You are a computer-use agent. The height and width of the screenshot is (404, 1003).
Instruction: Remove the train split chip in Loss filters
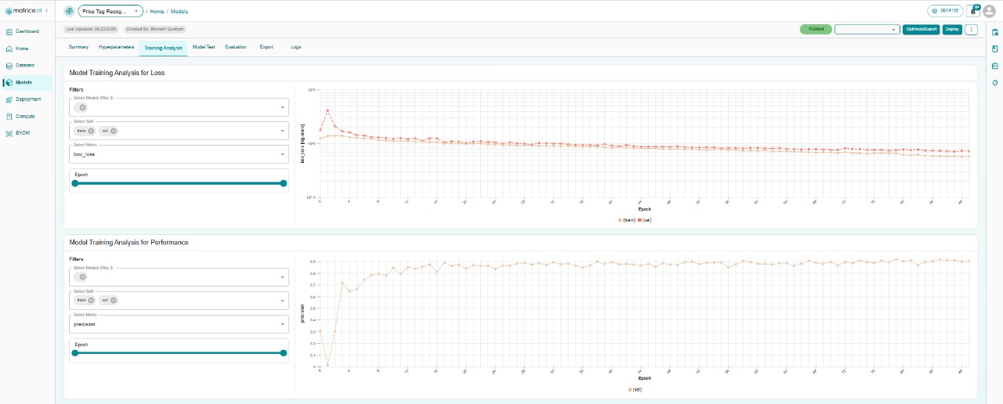pos(91,131)
